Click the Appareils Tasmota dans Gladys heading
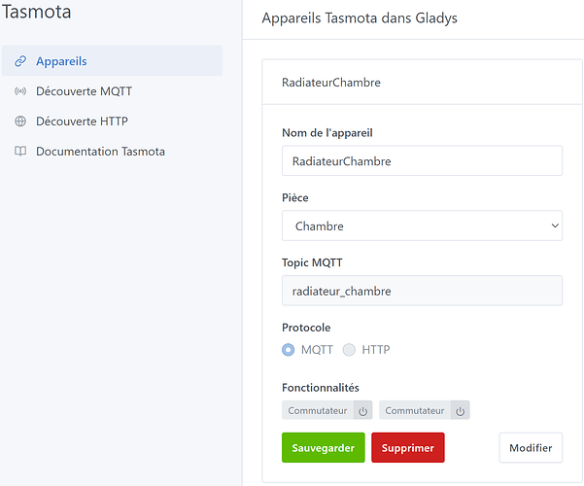Viewport: 584px width, 486px height. (x=360, y=17)
